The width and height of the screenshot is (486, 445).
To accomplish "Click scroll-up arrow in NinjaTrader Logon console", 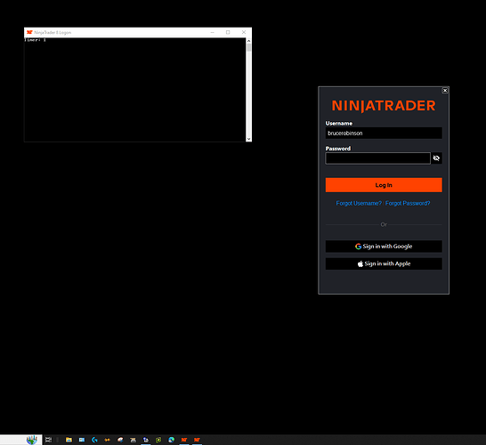I will click(248, 41).
